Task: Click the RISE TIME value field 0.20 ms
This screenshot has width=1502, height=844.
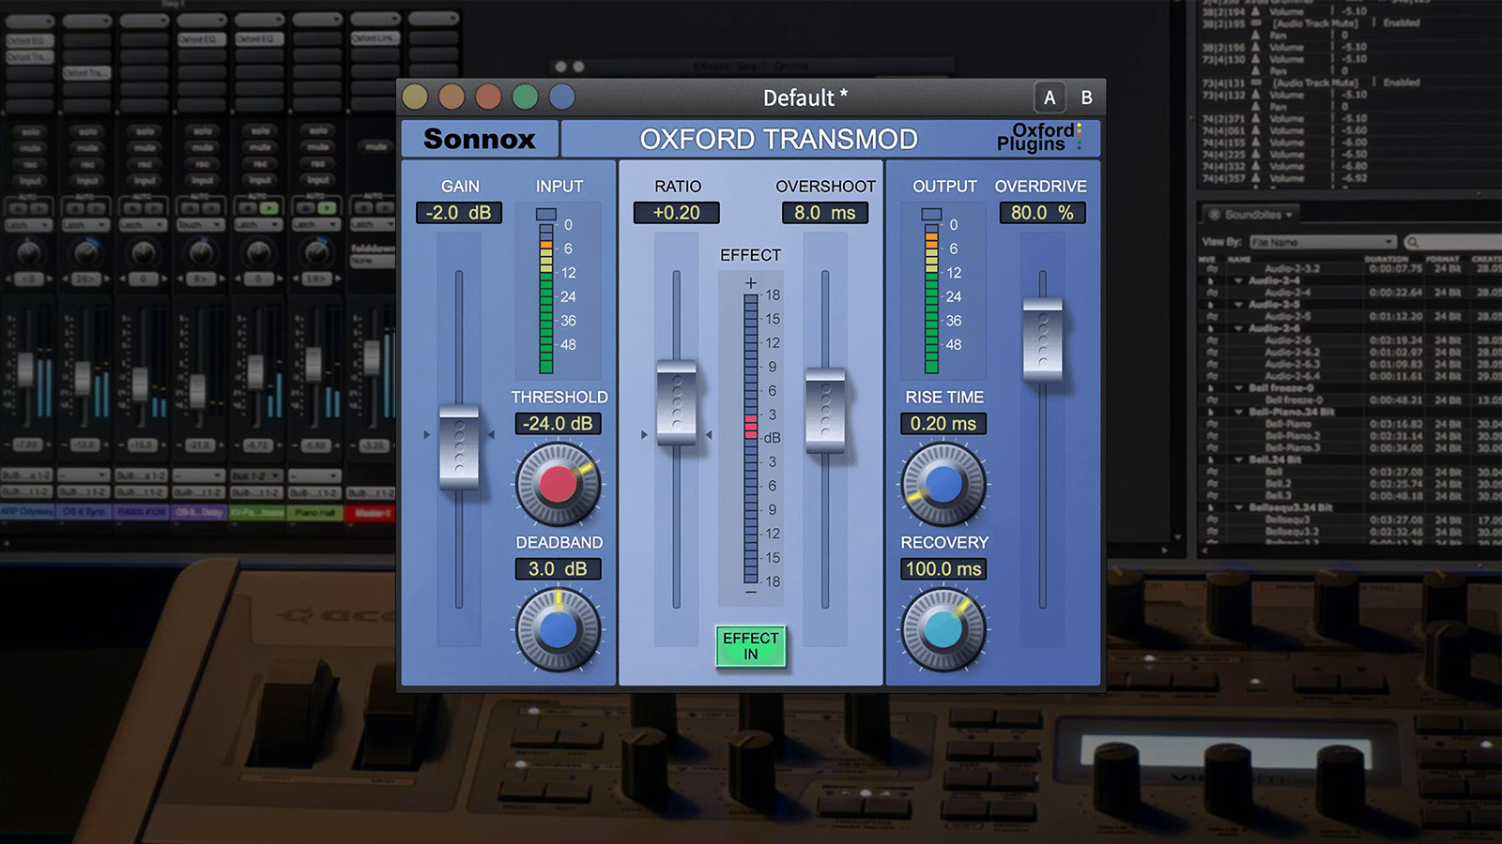Action: 943,424
